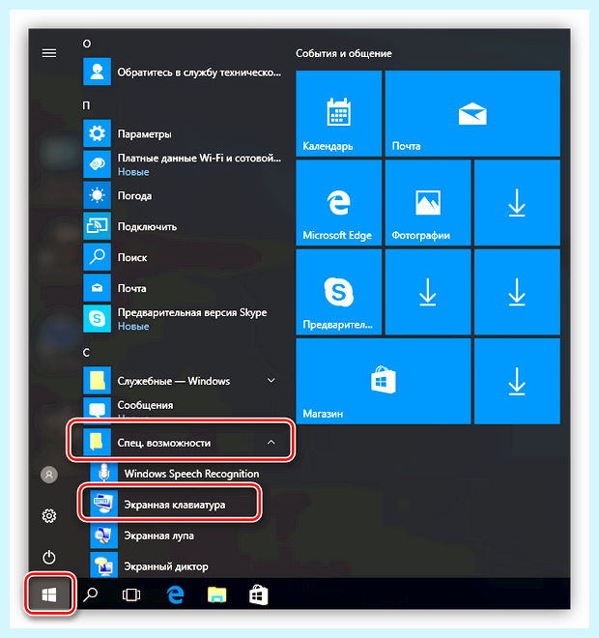Open the Skype Предварител... tile
The width and height of the screenshot is (599, 638).
click(339, 292)
